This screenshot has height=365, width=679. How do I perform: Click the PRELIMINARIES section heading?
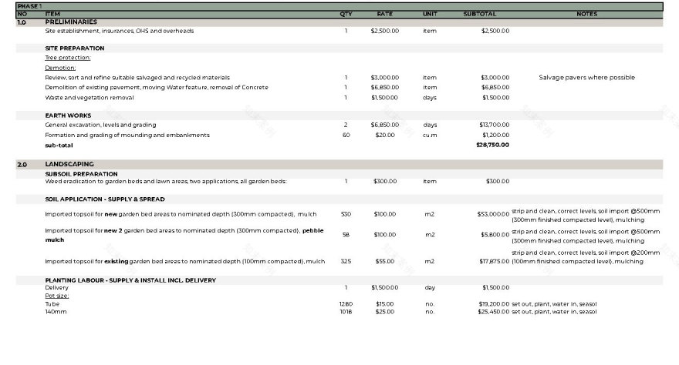point(71,22)
